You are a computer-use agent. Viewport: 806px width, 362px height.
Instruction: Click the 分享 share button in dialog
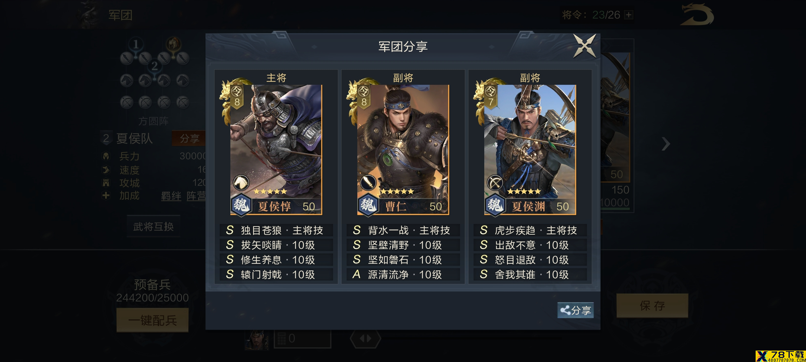tap(576, 310)
